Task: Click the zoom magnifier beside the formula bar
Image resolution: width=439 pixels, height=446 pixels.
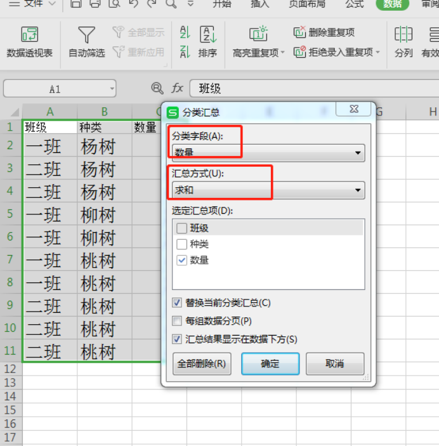Action: (x=157, y=88)
